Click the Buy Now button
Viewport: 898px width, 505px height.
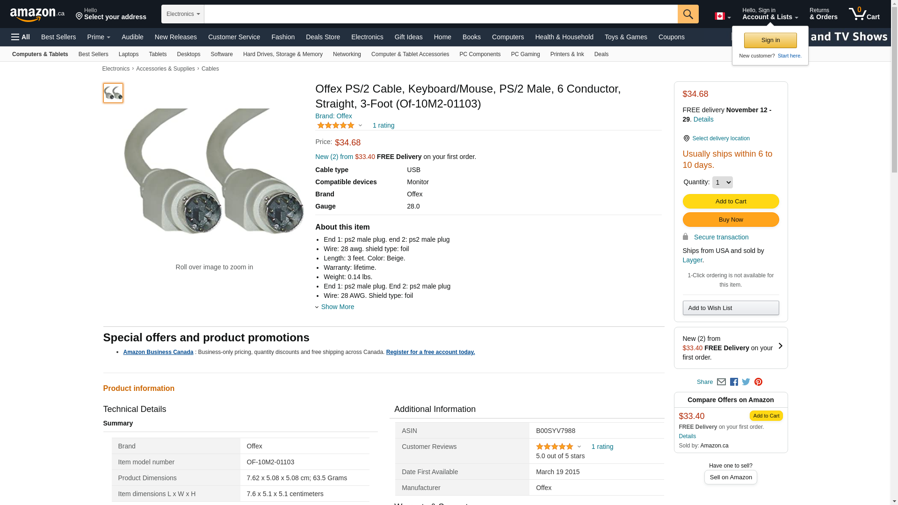pyautogui.click(x=731, y=220)
